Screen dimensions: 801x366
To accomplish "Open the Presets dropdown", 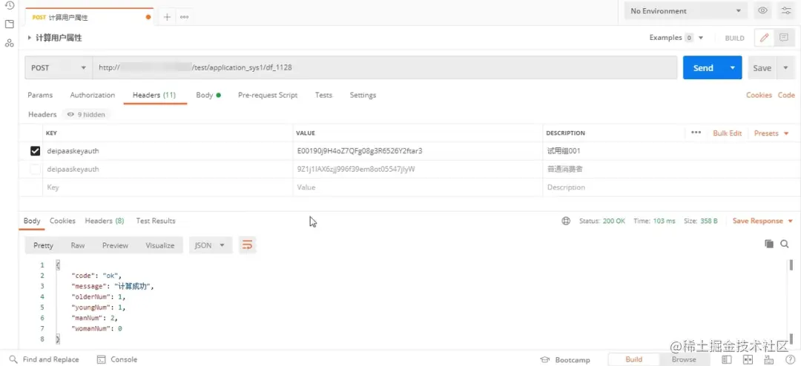I will 771,133.
